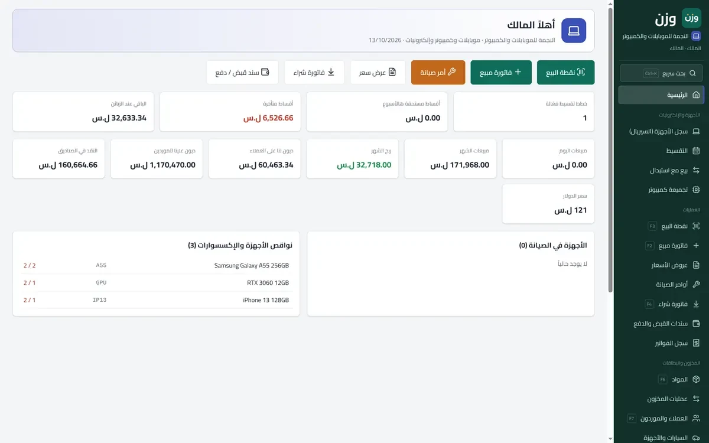
Task: Click the وزن logo in the sidebar
Action: click(691, 18)
